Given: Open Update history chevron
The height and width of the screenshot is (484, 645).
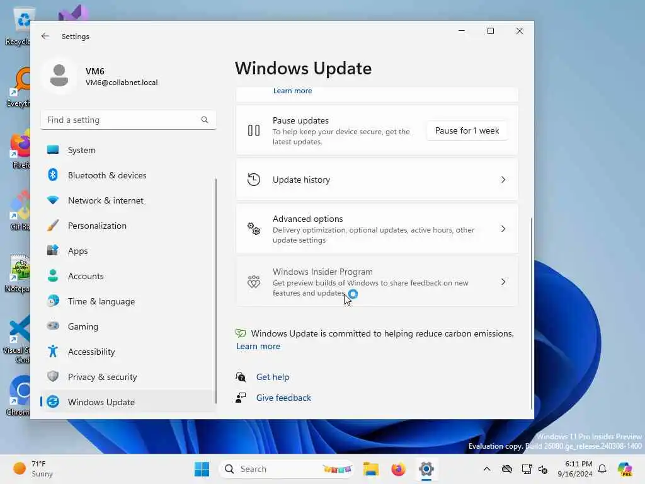Looking at the screenshot, I should pos(503,180).
